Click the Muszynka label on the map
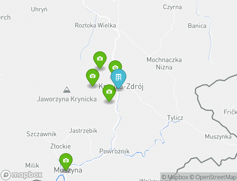 pos(218,137)
